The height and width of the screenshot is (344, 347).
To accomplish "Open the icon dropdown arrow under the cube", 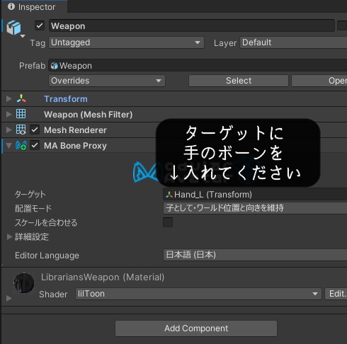I will click(x=23, y=36).
